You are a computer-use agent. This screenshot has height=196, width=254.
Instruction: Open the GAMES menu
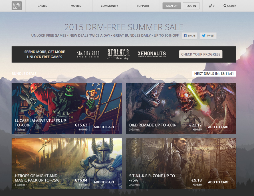click(42, 6)
